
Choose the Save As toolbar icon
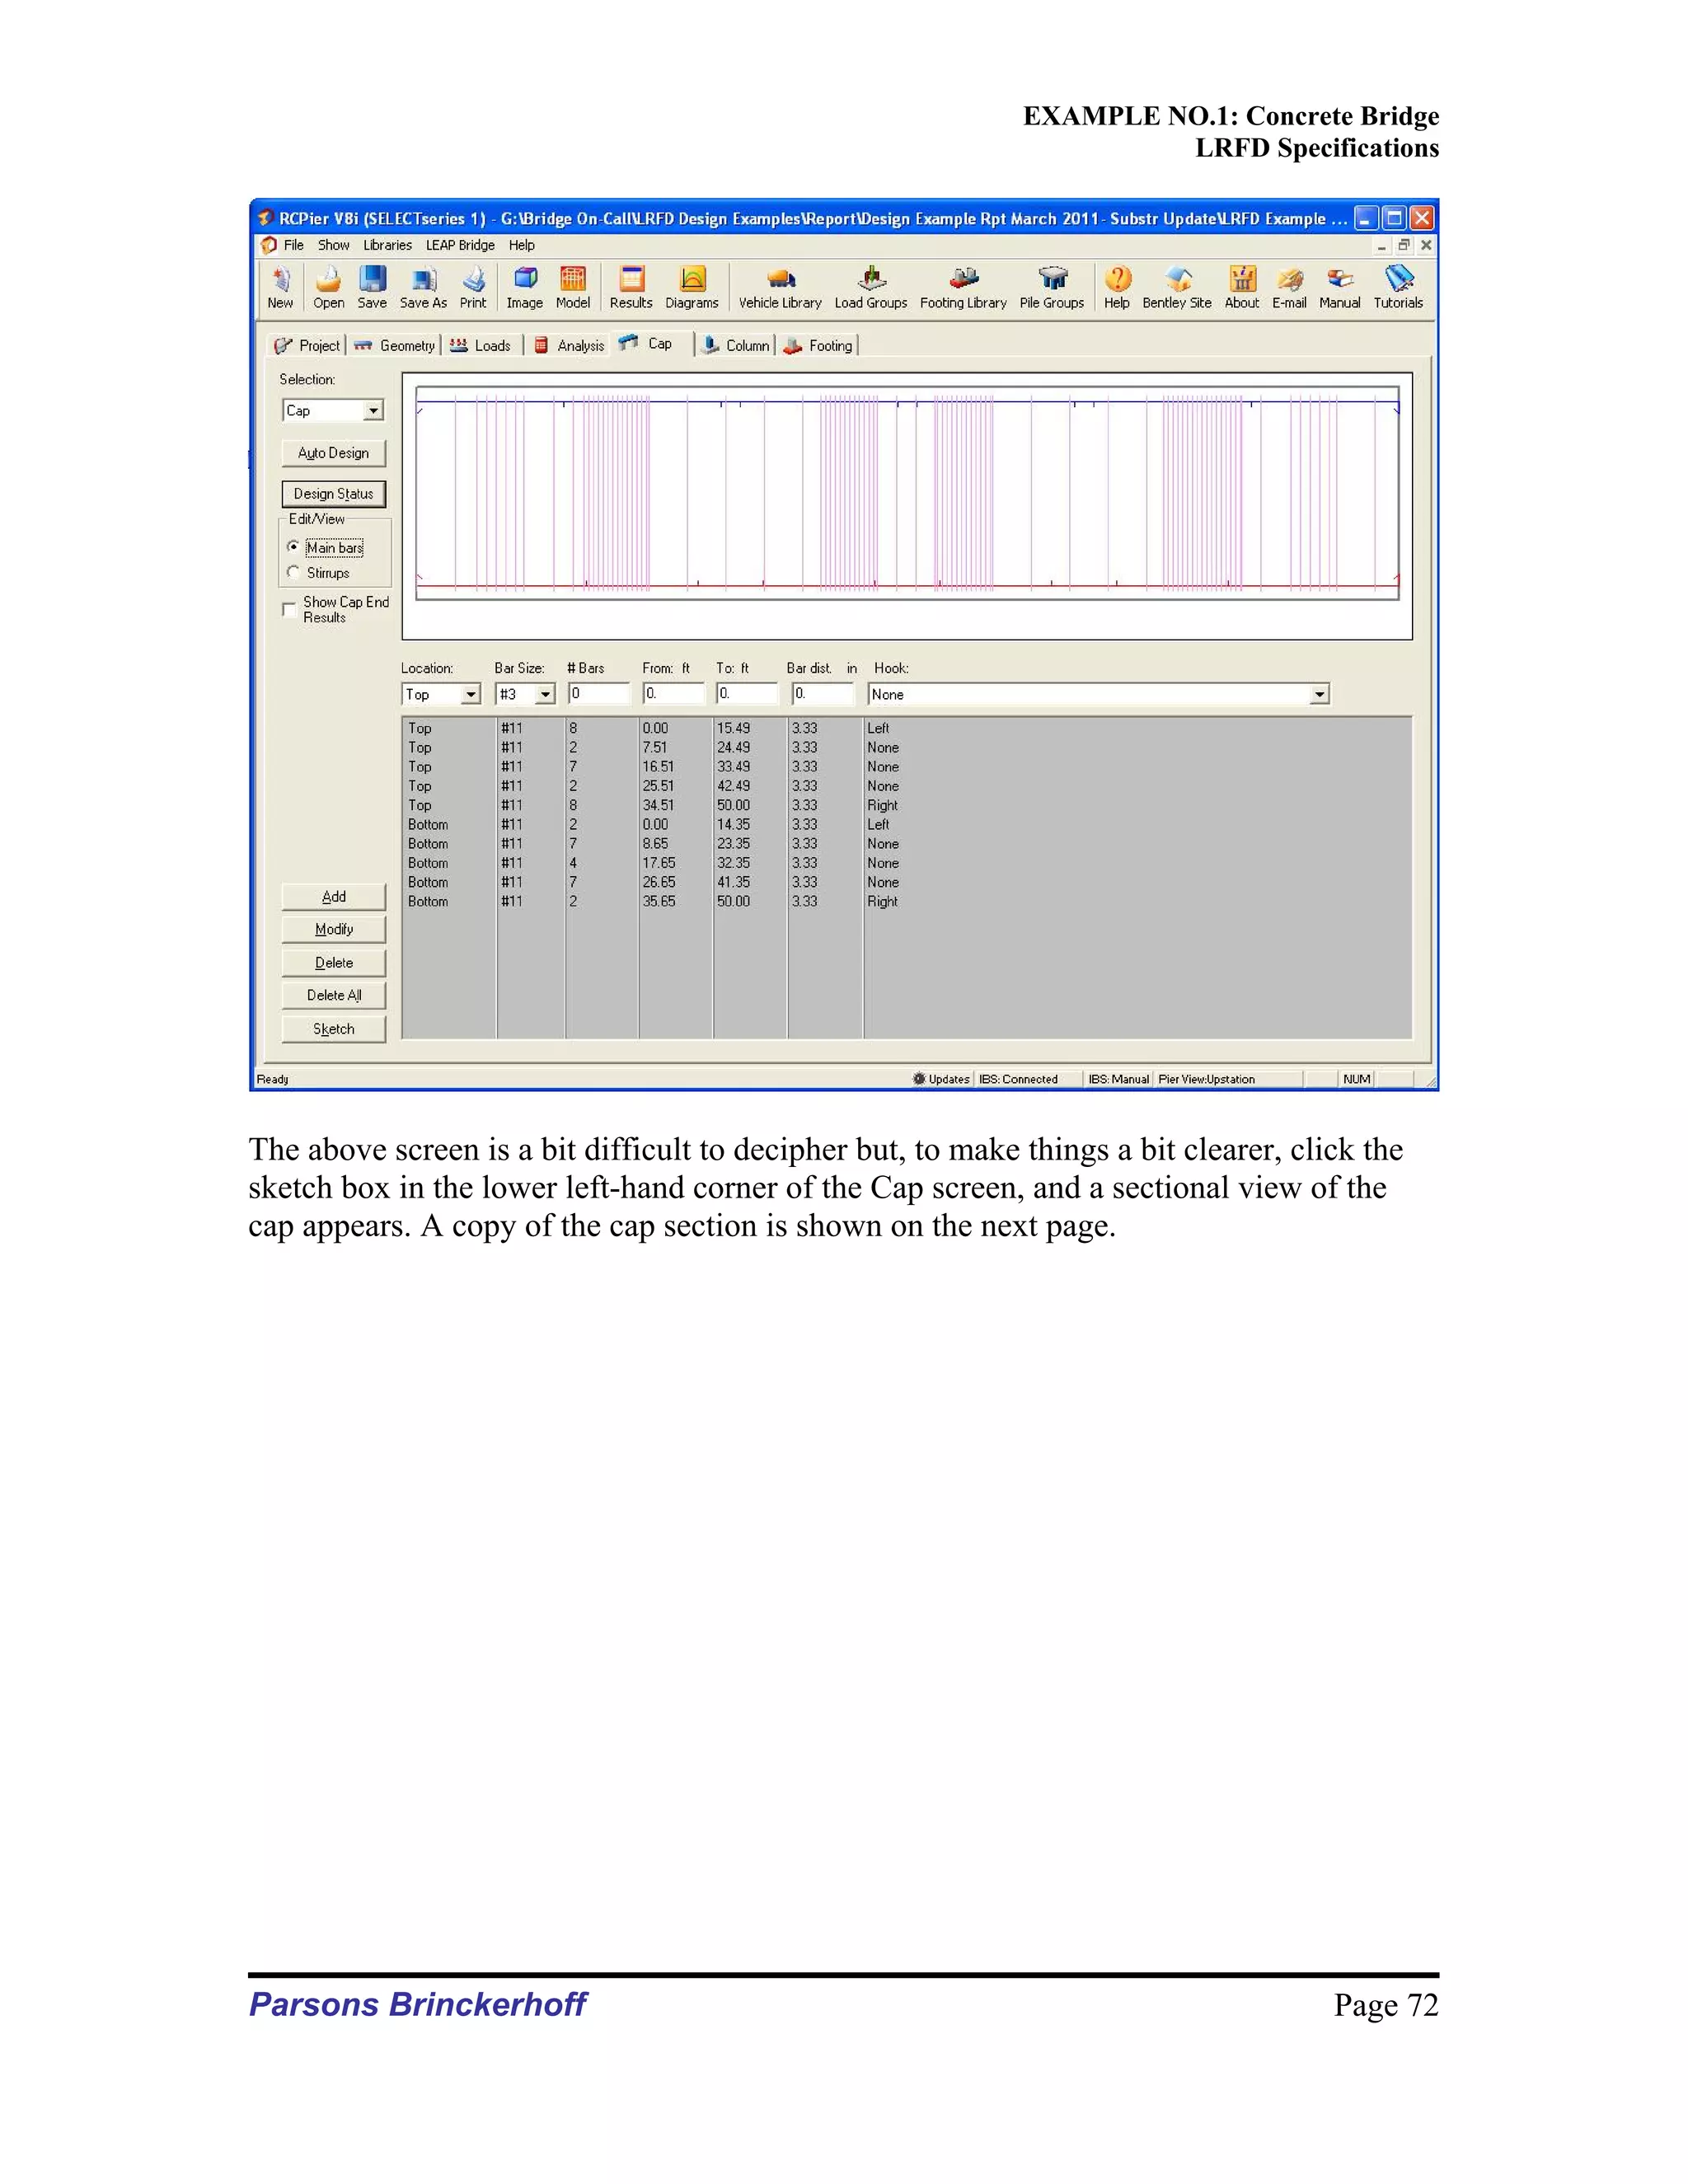423,288
